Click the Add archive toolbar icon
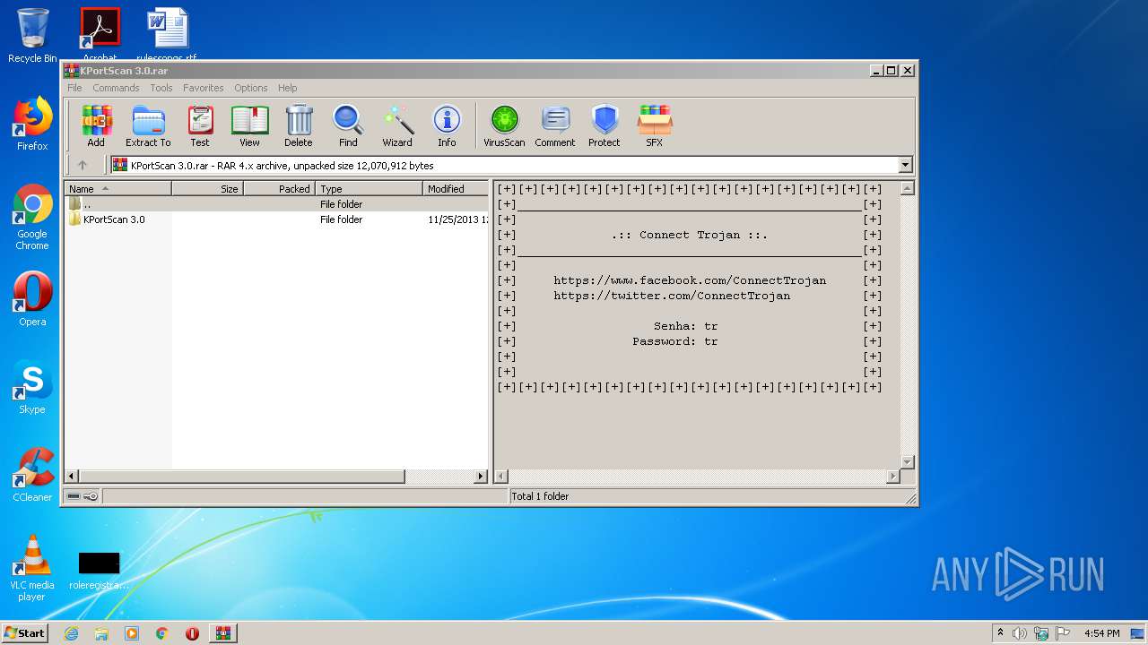 96,125
